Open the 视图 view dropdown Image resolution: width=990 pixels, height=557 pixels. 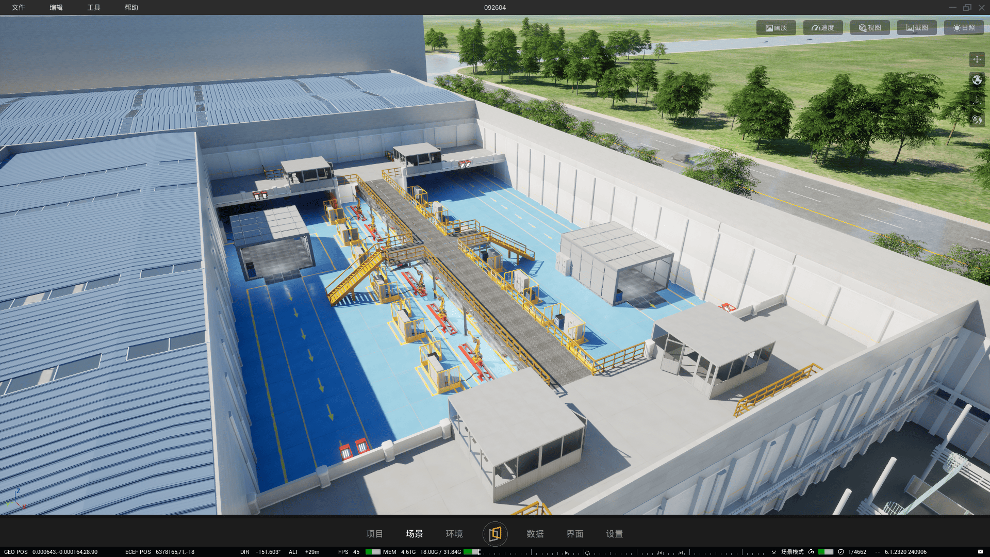coord(870,28)
